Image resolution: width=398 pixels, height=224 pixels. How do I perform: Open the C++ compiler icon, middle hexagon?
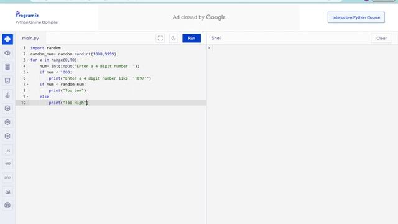tap(7, 122)
